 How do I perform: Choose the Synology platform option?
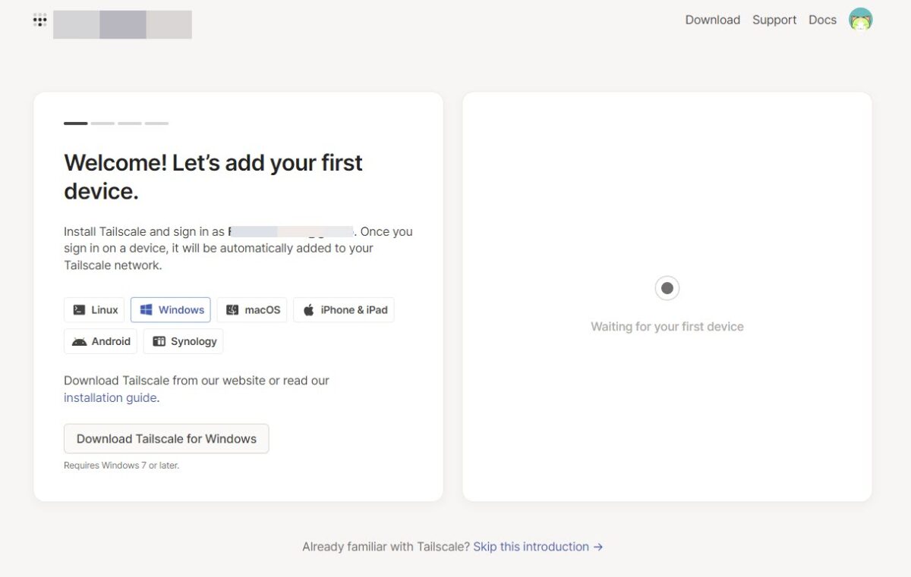[x=183, y=341]
